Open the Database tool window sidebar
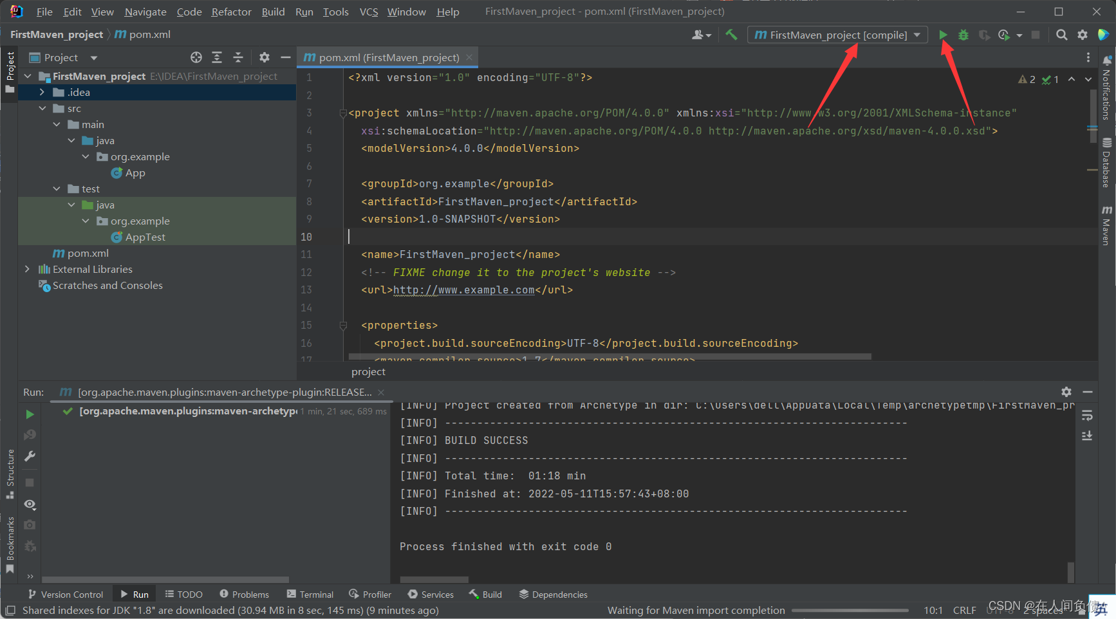 tap(1106, 162)
